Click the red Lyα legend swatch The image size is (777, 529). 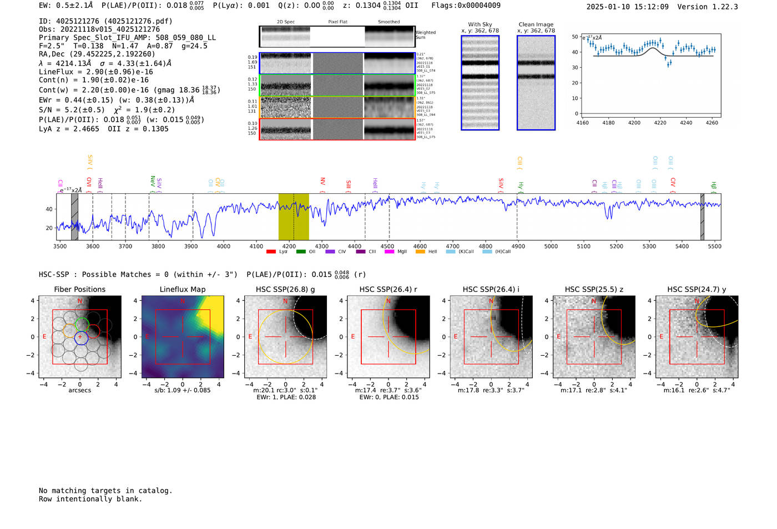coord(271,252)
